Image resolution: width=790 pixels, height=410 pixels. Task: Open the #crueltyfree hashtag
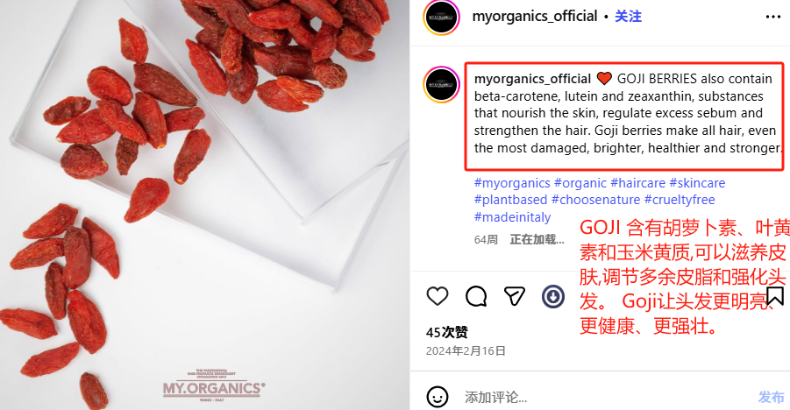pyautogui.click(x=680, y=200)
